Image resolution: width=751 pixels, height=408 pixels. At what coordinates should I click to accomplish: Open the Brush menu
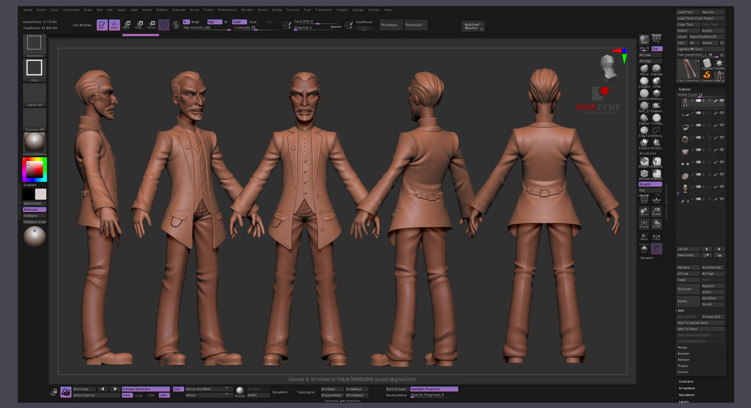point(41,10)
